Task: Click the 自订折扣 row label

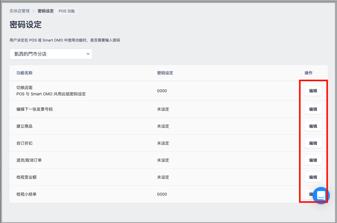Action: pos(24,143)
